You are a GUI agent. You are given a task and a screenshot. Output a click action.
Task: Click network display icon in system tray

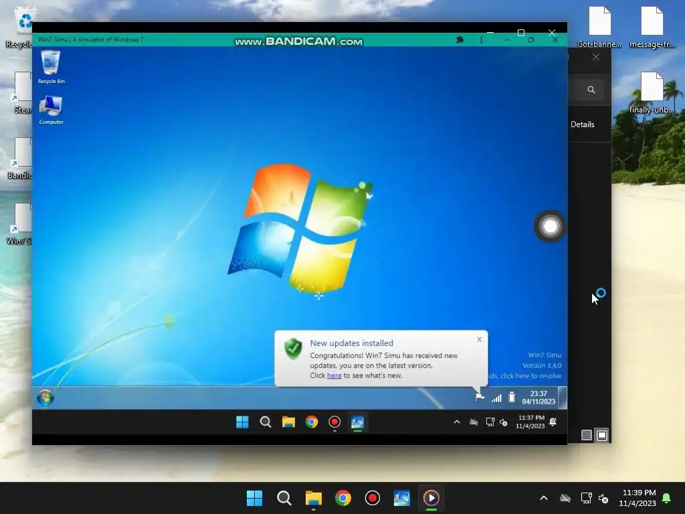586,498
